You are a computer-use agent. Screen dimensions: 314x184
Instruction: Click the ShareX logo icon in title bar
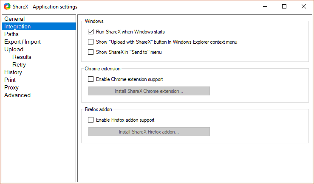click(x=7, y=7)
